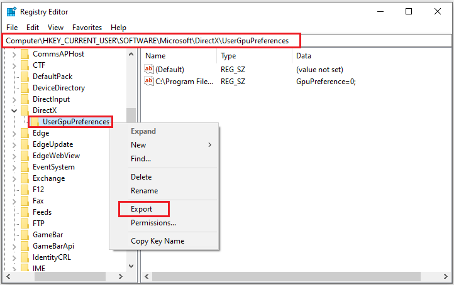Click the EdgeUpdate folder icon

click(x=25, y=144)
